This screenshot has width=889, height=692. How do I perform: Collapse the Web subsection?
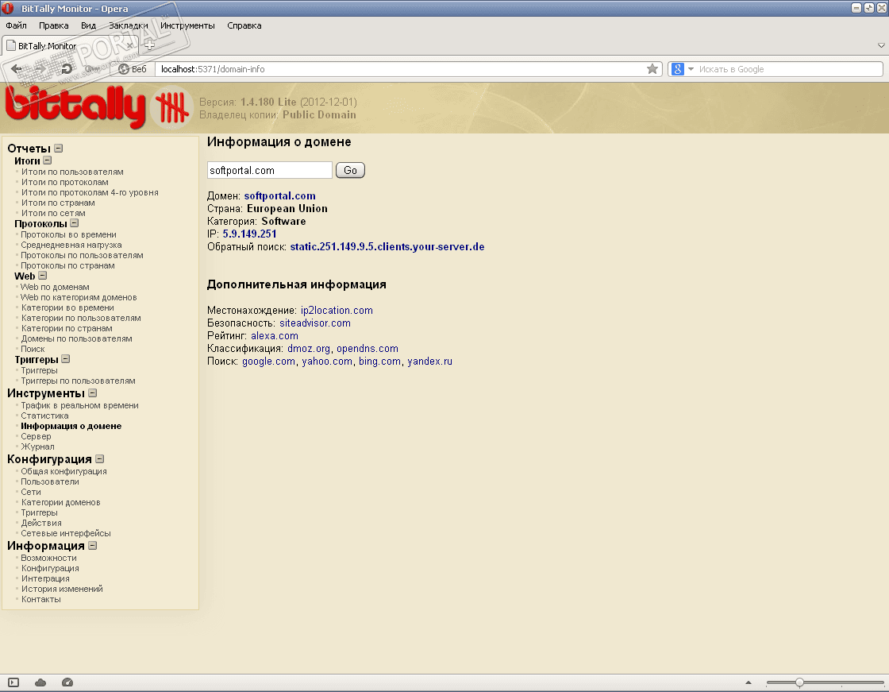[x=43, y=276]
